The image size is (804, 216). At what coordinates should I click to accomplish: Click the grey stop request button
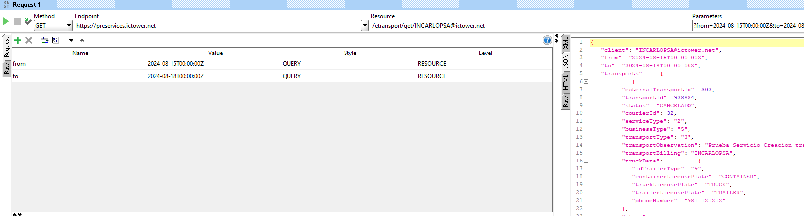pos(17,21)
